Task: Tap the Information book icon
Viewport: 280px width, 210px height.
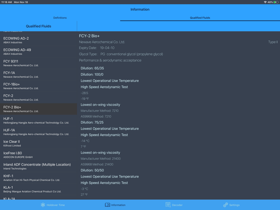Action: pos(108,205)
